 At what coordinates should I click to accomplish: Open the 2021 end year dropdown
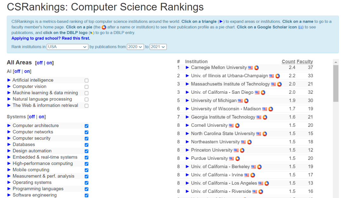point(158,47)
